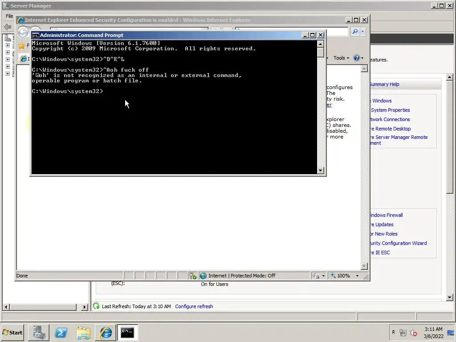Screen dimensions: 456x342
Task: Click the 'System Properties' link
Action: pos(390,110)
